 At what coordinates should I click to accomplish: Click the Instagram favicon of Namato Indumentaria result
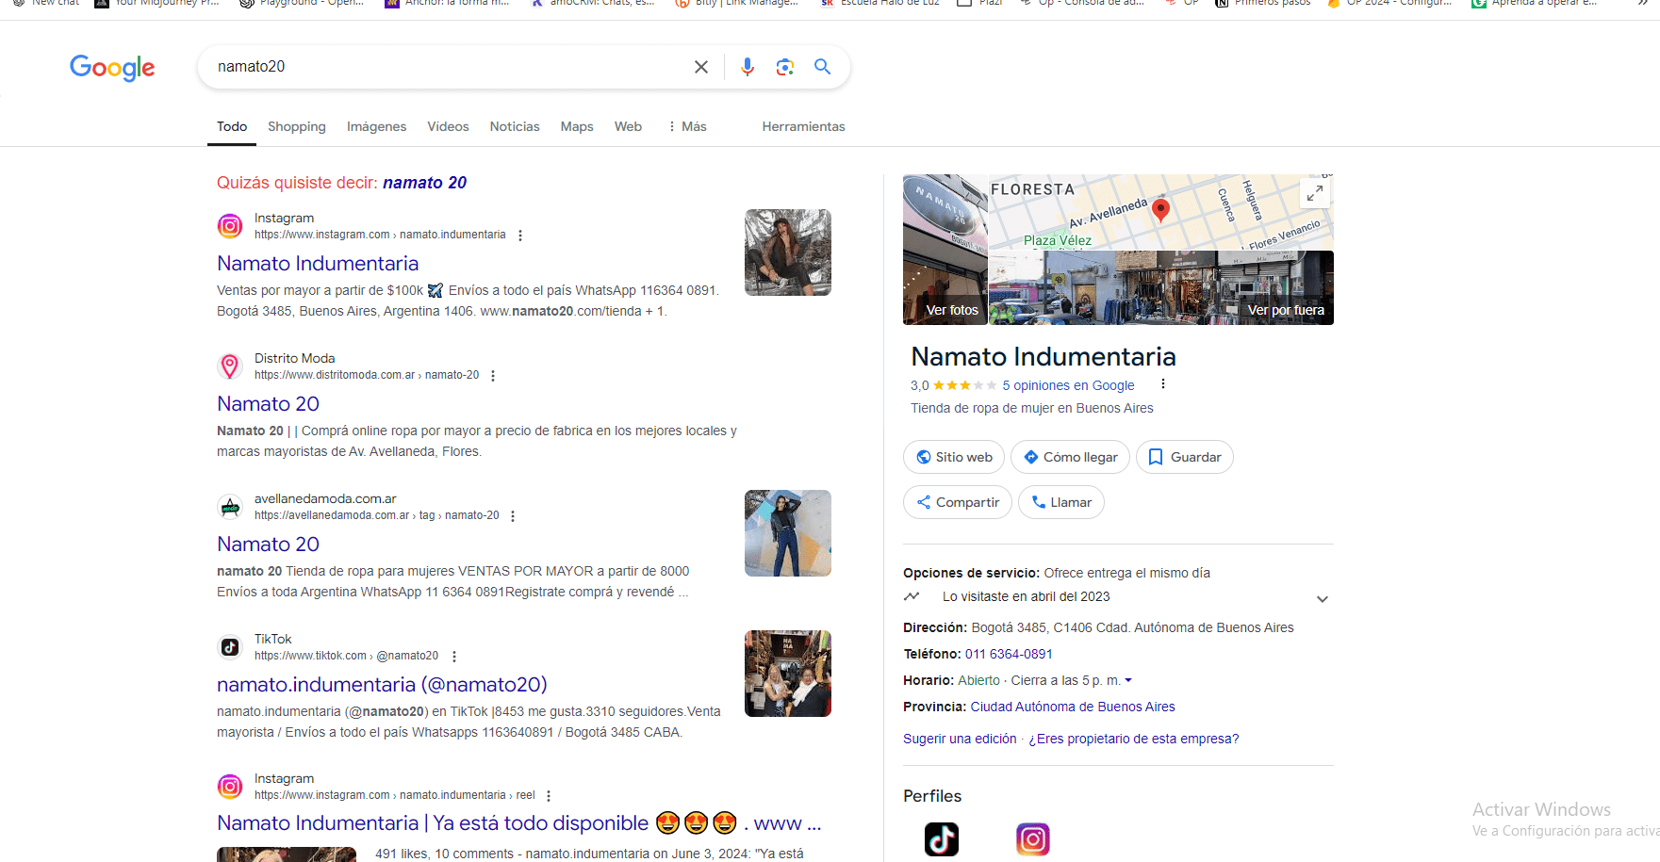point(230,226)
